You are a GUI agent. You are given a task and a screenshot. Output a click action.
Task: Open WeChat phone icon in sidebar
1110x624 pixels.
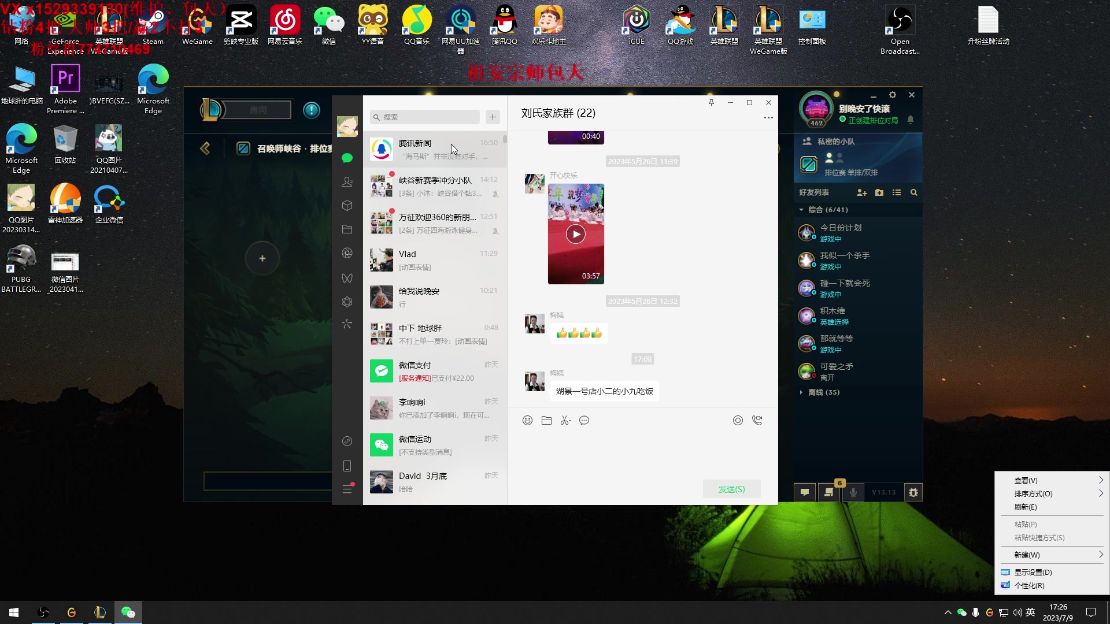click(347, 466)
